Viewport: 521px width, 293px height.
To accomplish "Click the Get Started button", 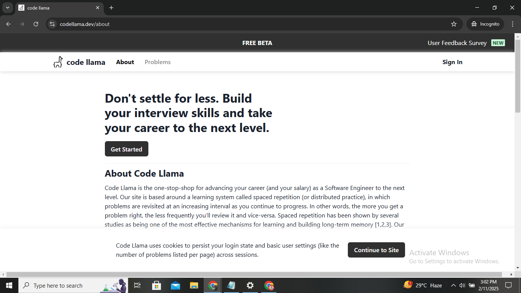I will pos(127,149).
